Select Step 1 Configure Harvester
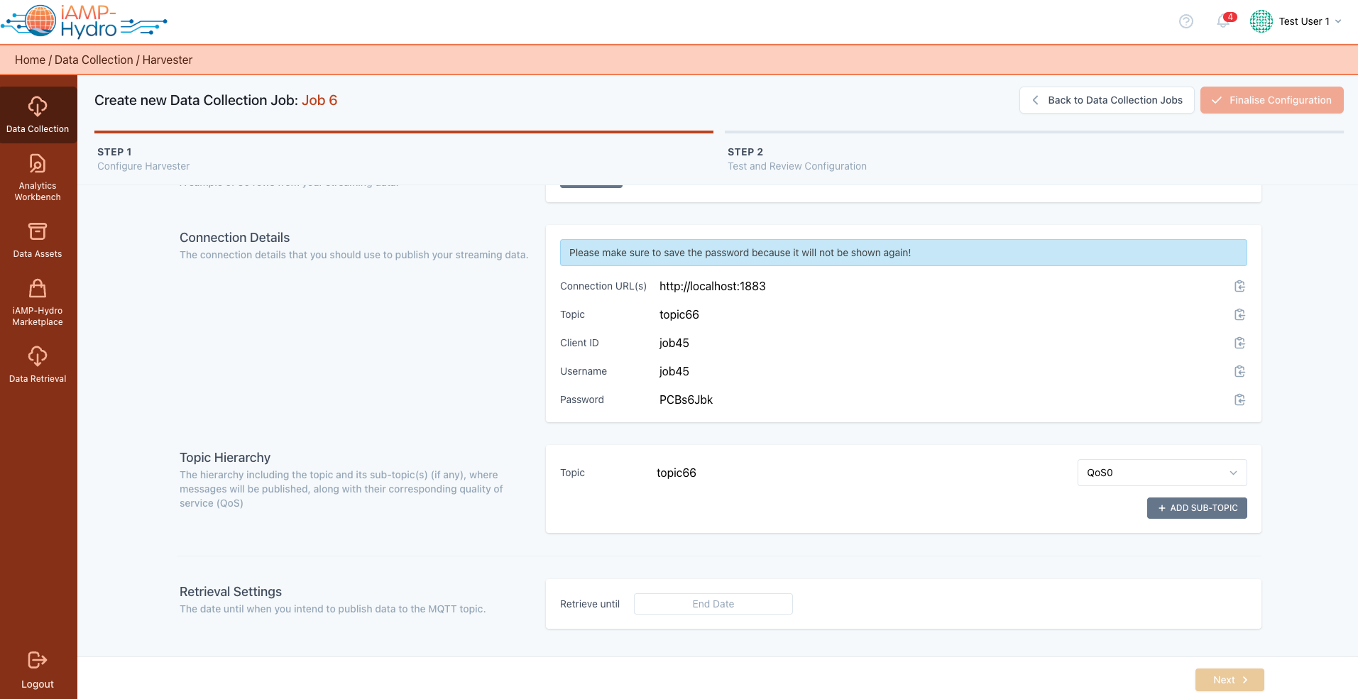 click(143, 159)
